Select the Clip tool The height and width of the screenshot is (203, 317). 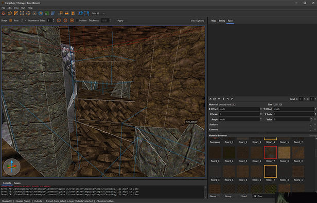(x=16, y=13)
